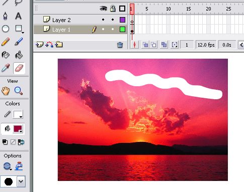The image size is (244, 192).
Task: Select Layer 2 in the timeline
Action: 80,20
